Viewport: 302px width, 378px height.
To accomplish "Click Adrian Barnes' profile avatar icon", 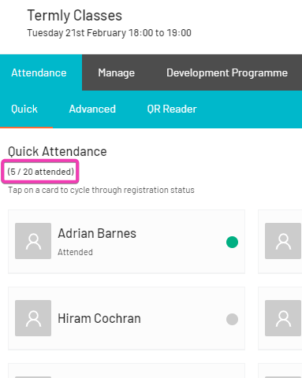I will [x=33, y=241].
